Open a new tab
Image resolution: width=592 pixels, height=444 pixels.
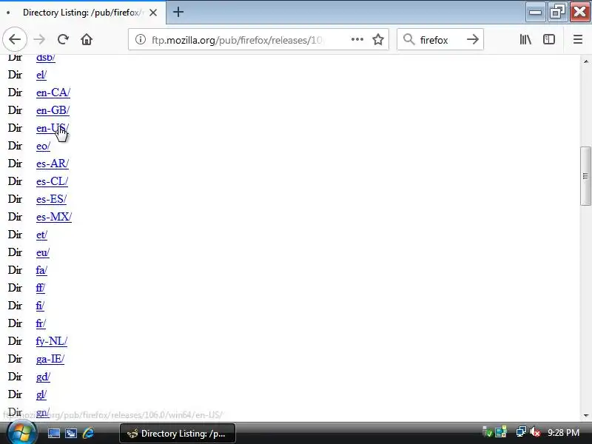(x=178, y=12)
